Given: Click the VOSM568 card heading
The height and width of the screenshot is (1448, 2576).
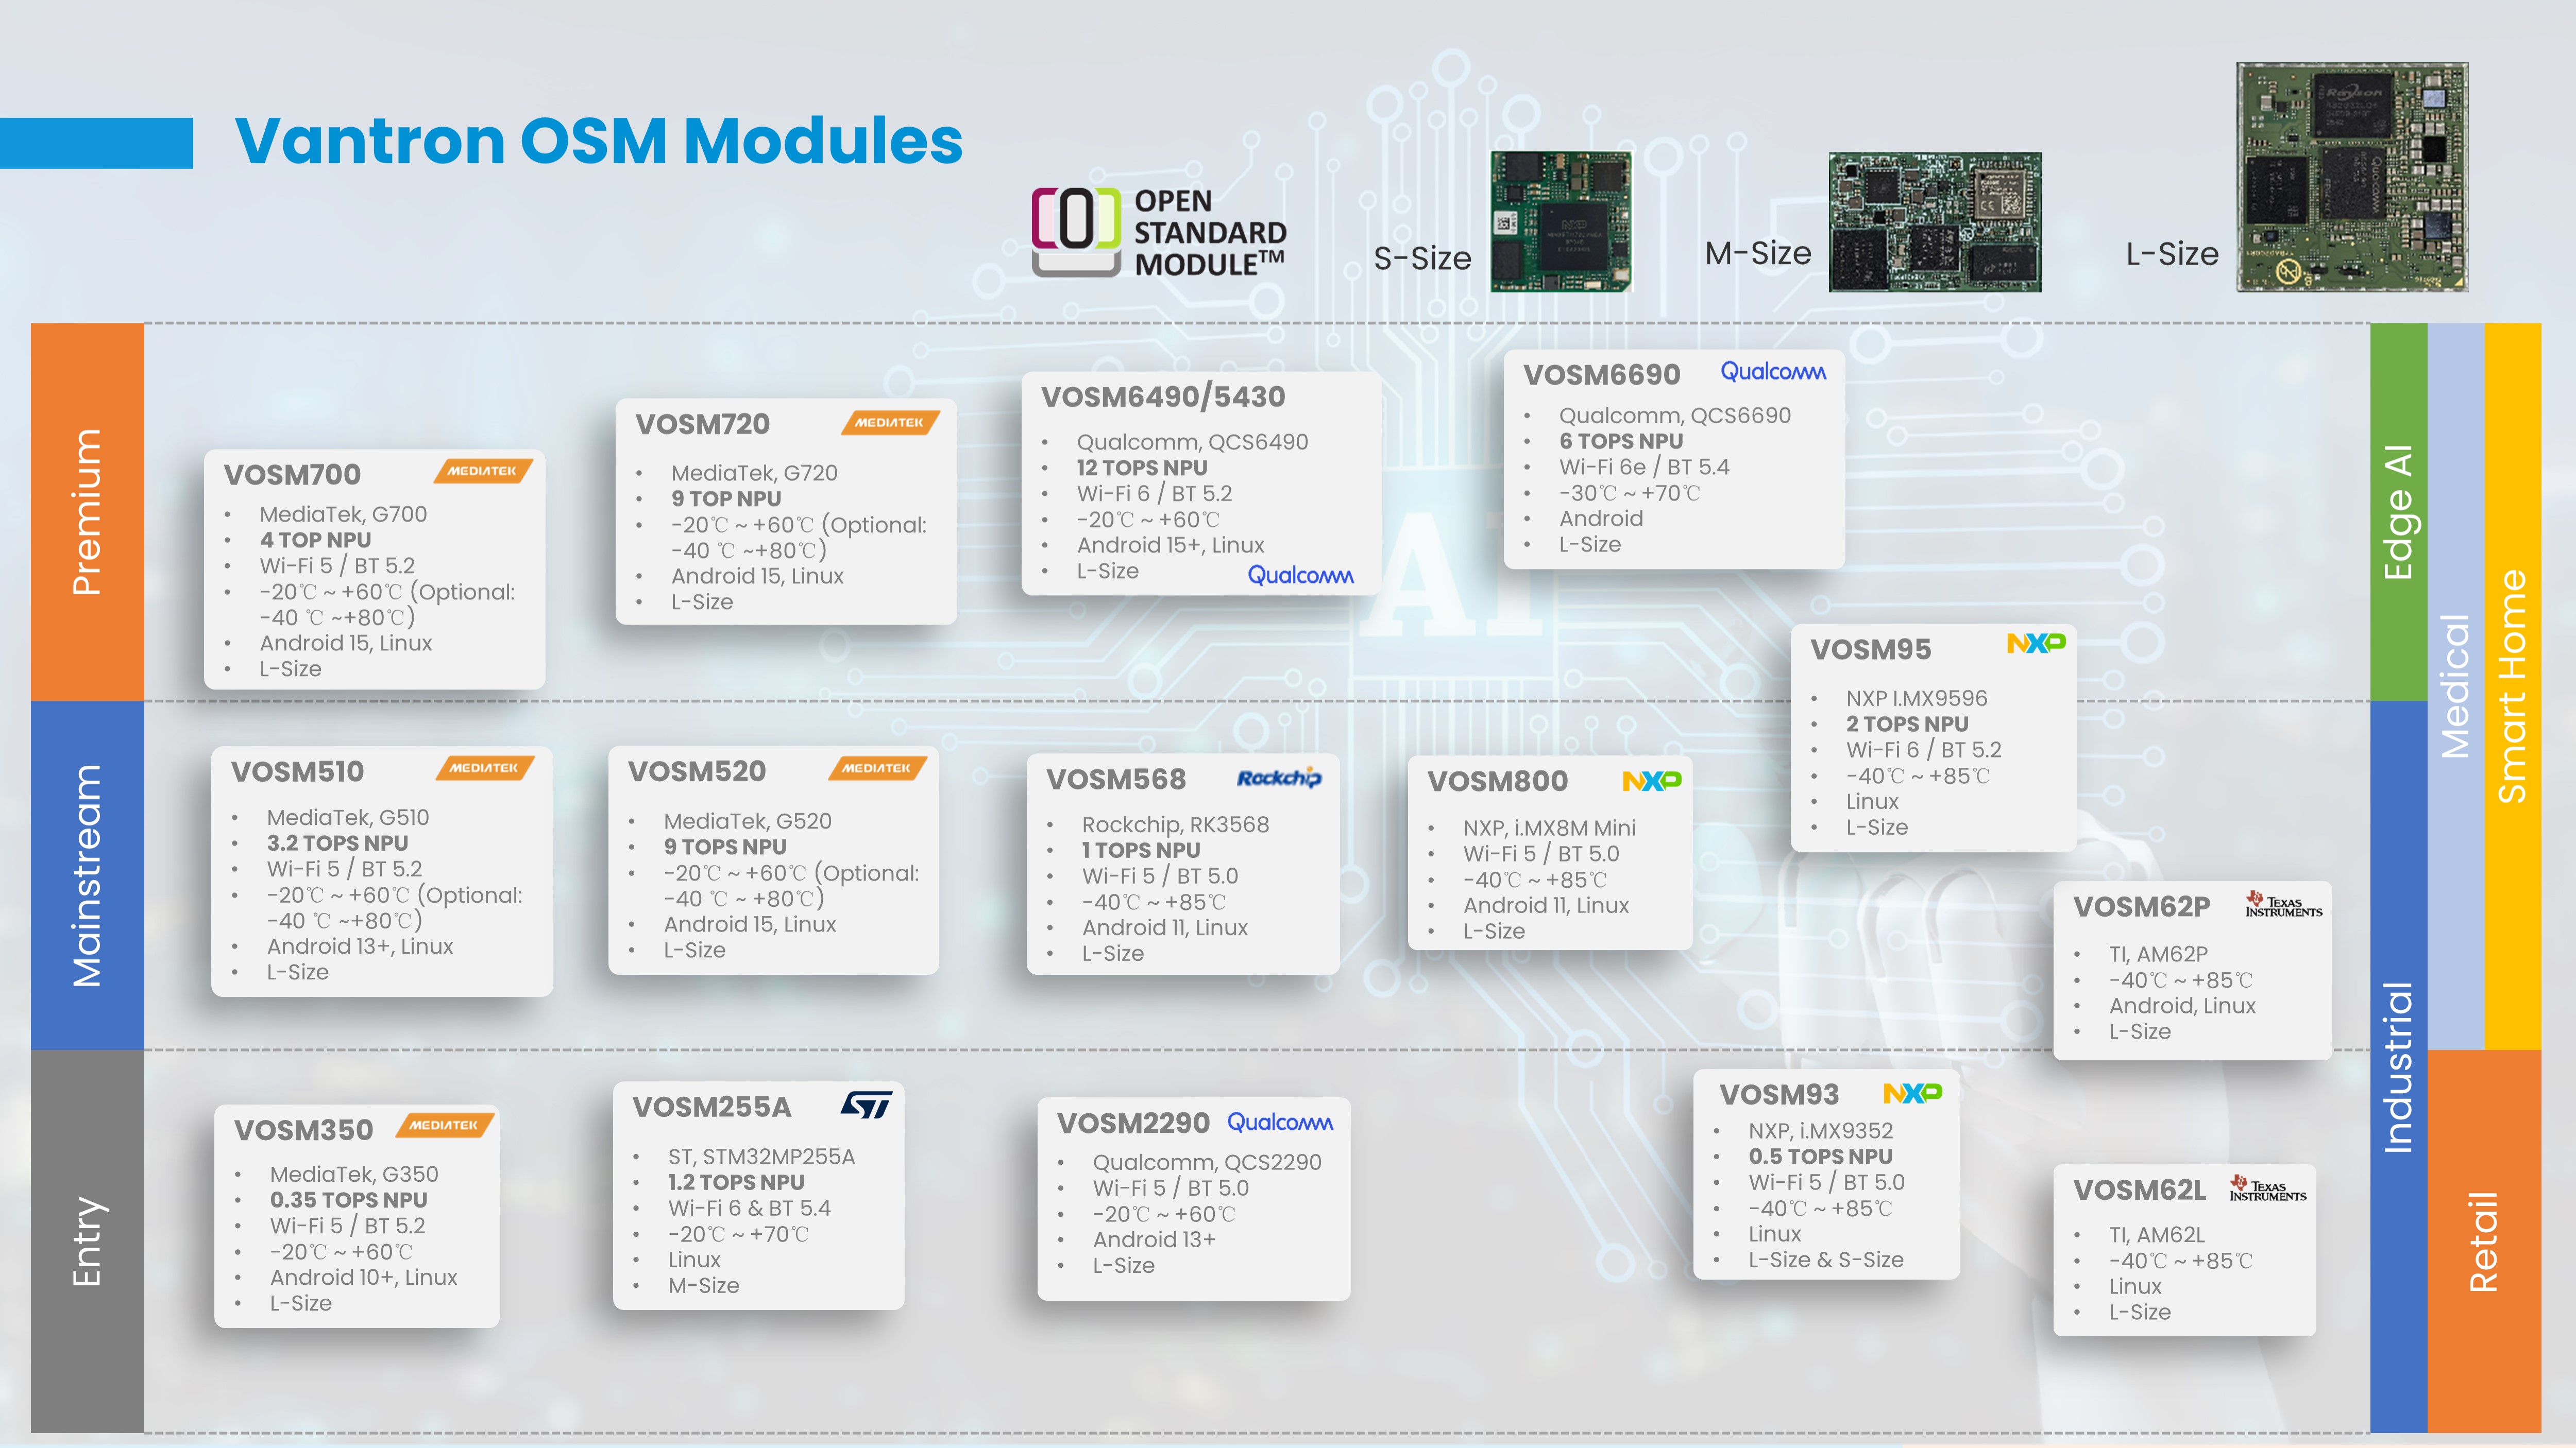Looking at the screenshot, I should [x=1116, y=780].
